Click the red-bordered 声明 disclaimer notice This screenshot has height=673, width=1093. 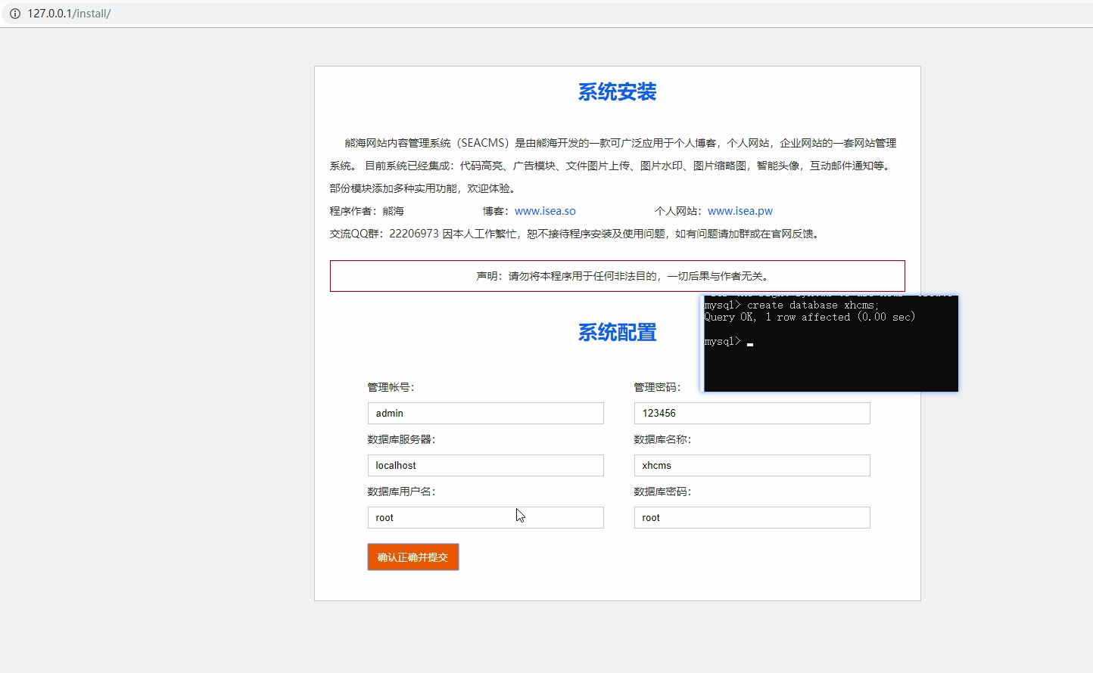pyautogui.click(x=618, y=276)
